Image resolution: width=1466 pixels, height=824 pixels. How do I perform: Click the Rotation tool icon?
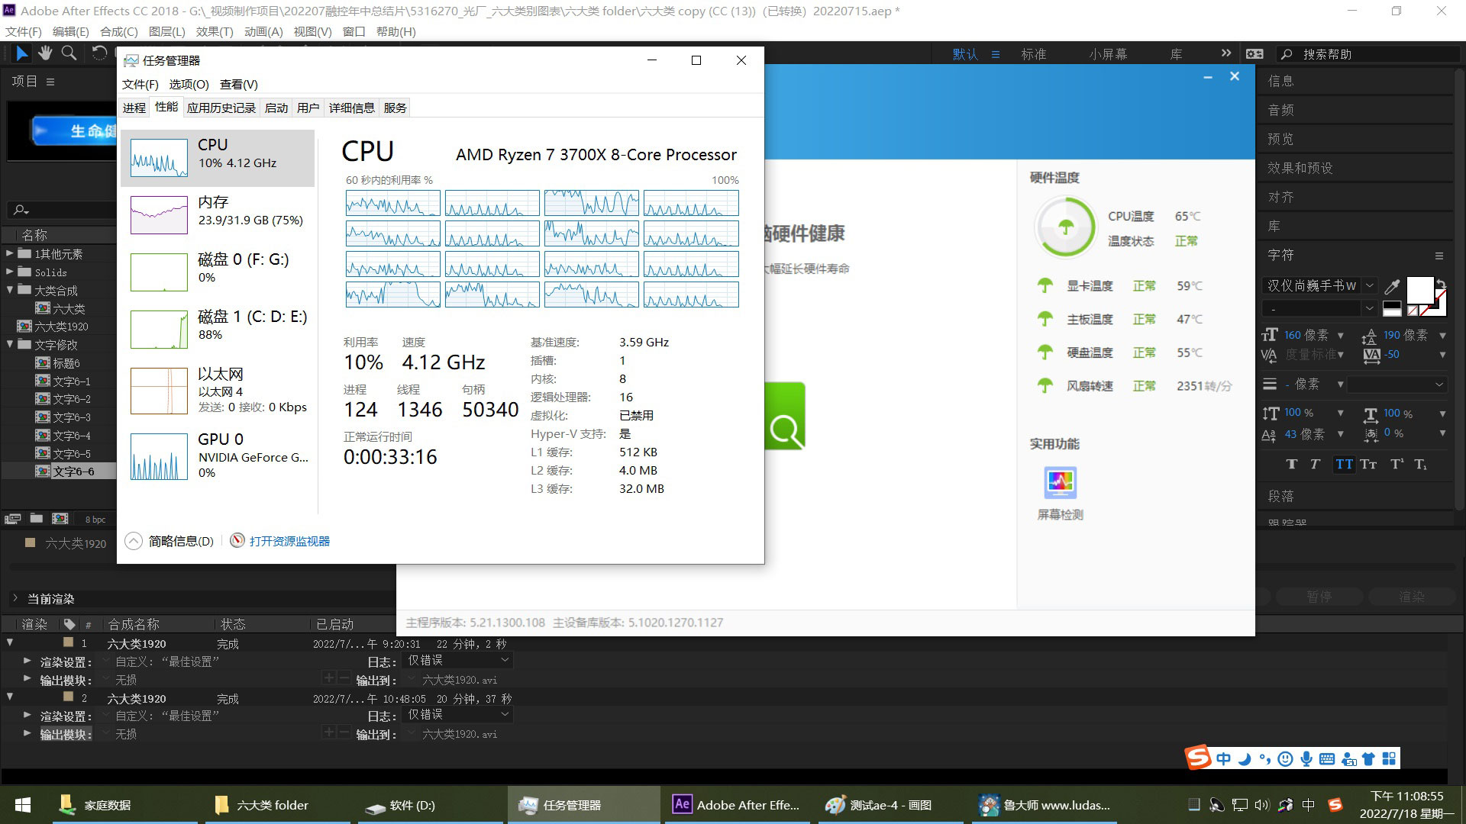coord(99,53)
